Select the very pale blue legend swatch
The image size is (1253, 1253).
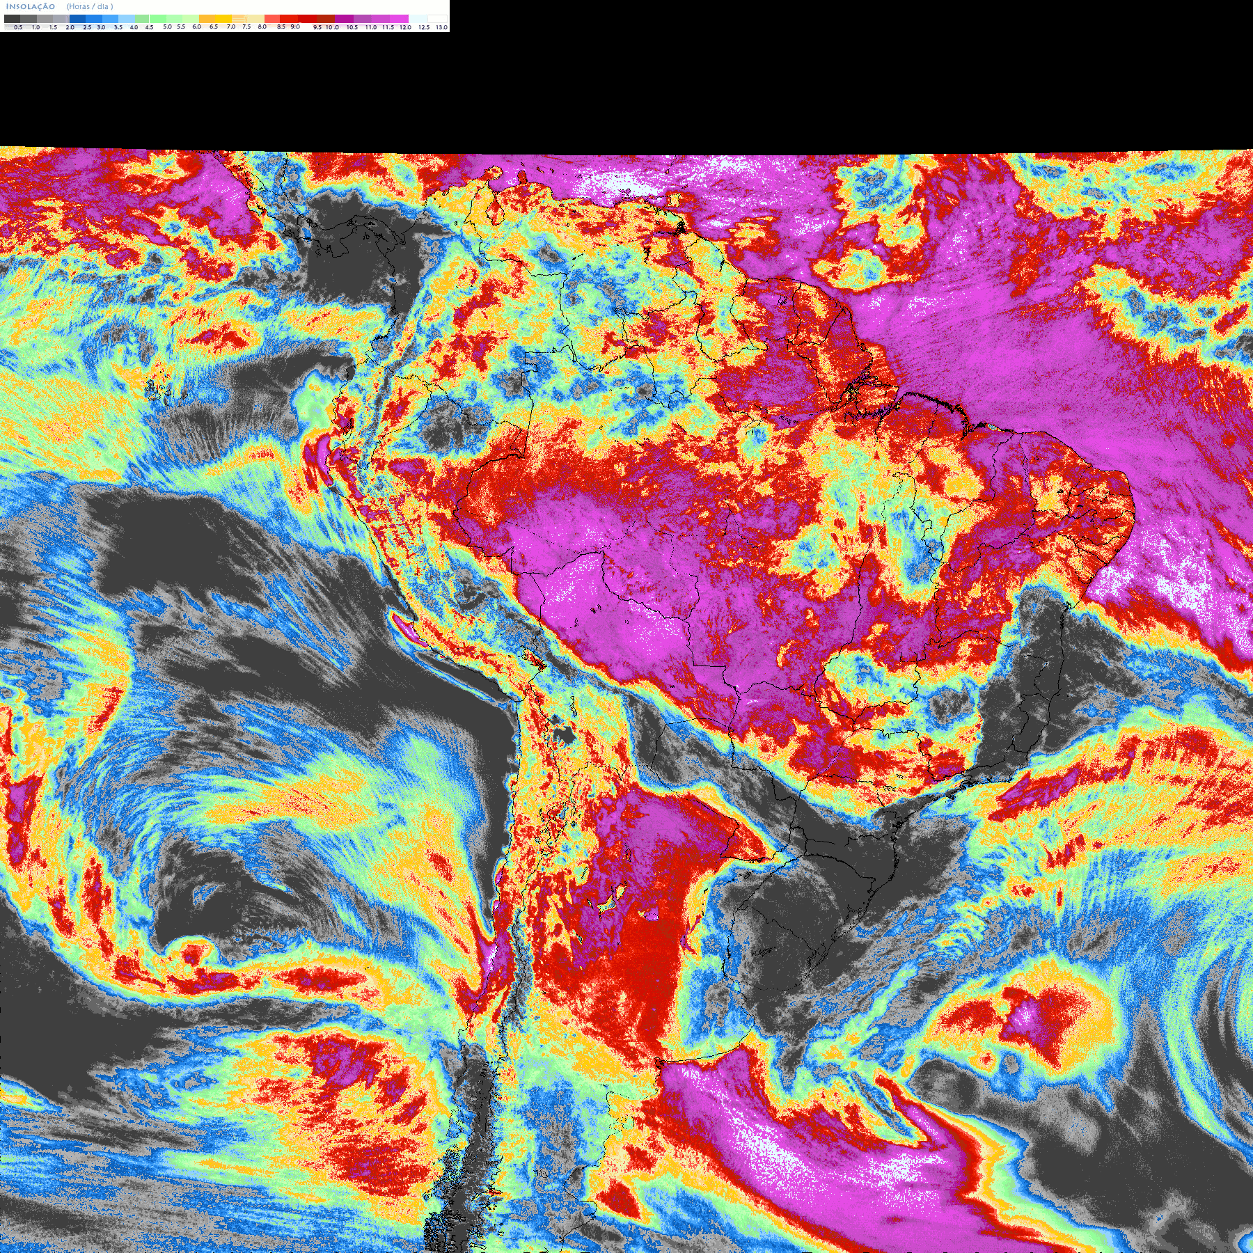pos(418,19)
